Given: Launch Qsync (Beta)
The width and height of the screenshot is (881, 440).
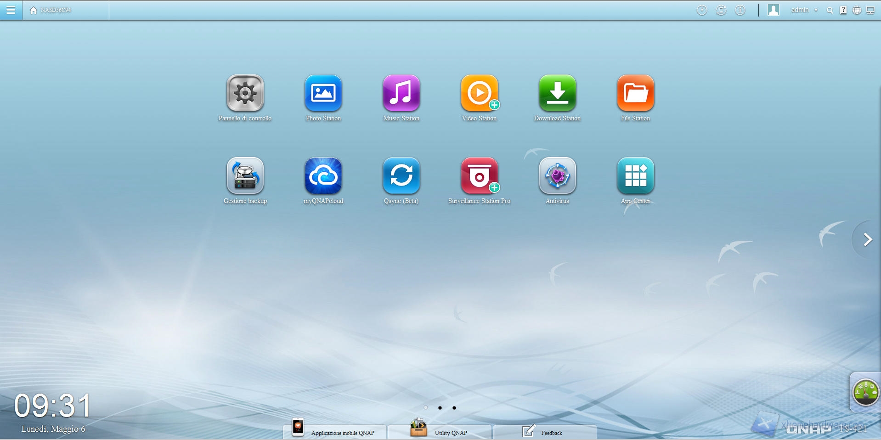Looking at the screenshot, I should point(401,176).
